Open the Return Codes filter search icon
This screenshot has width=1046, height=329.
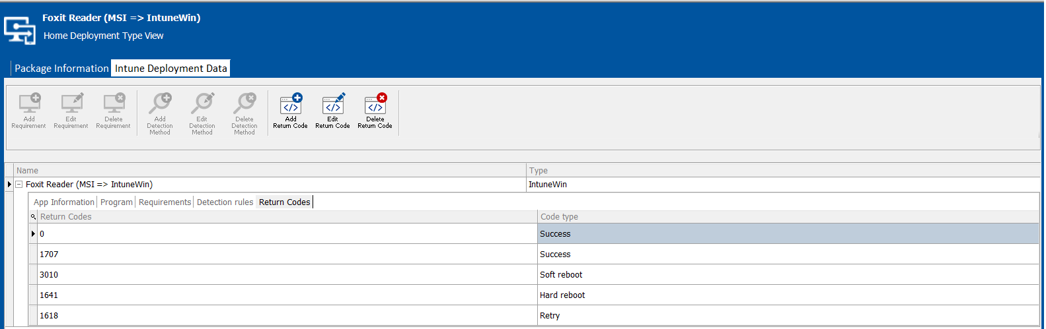[x=33, y=217]
